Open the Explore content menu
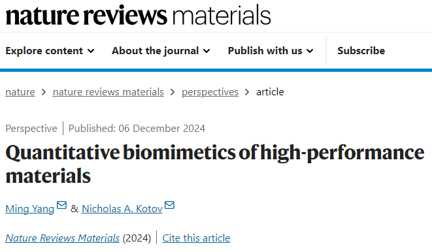432x252 pixels. [x=50, y=51]
